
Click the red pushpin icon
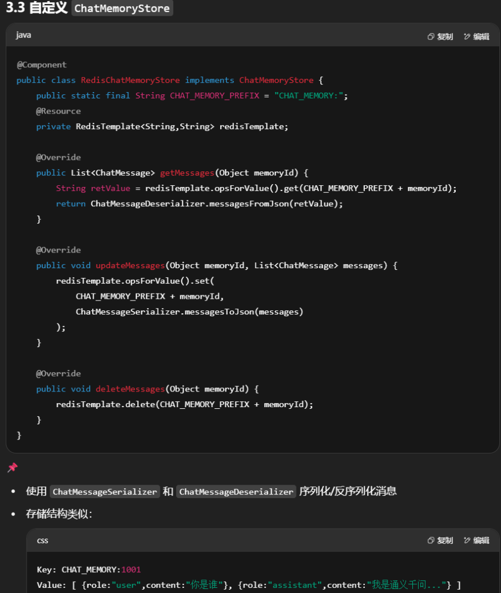tap(12, 467)
